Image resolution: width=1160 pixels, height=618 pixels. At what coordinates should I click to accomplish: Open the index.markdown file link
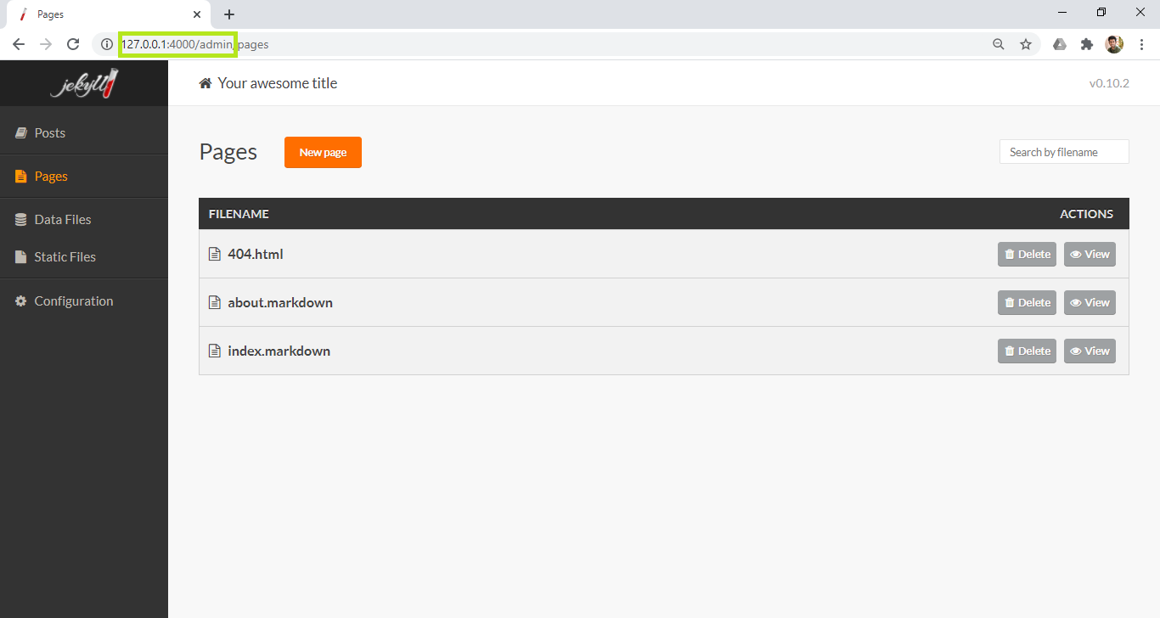tap(279, 351)
